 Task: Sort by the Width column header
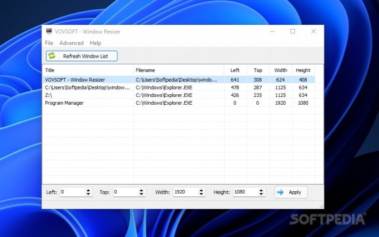click(281, 70)
